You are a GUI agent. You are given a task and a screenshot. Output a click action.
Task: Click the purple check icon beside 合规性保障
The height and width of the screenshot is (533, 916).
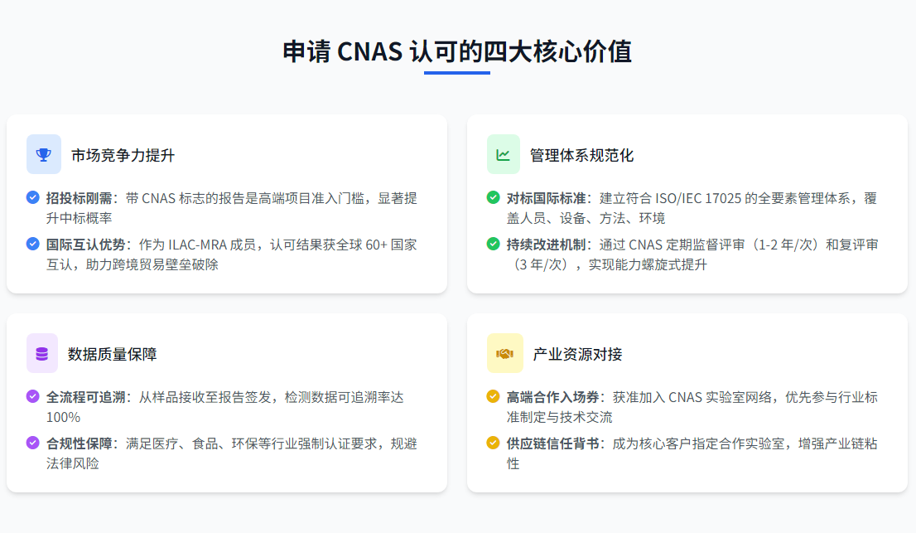pyautogui.click(x=33, y=443)
